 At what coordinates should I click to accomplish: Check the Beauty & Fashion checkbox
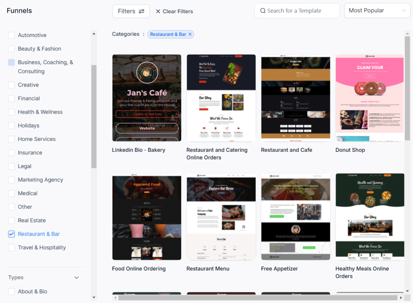click(11, 49)
